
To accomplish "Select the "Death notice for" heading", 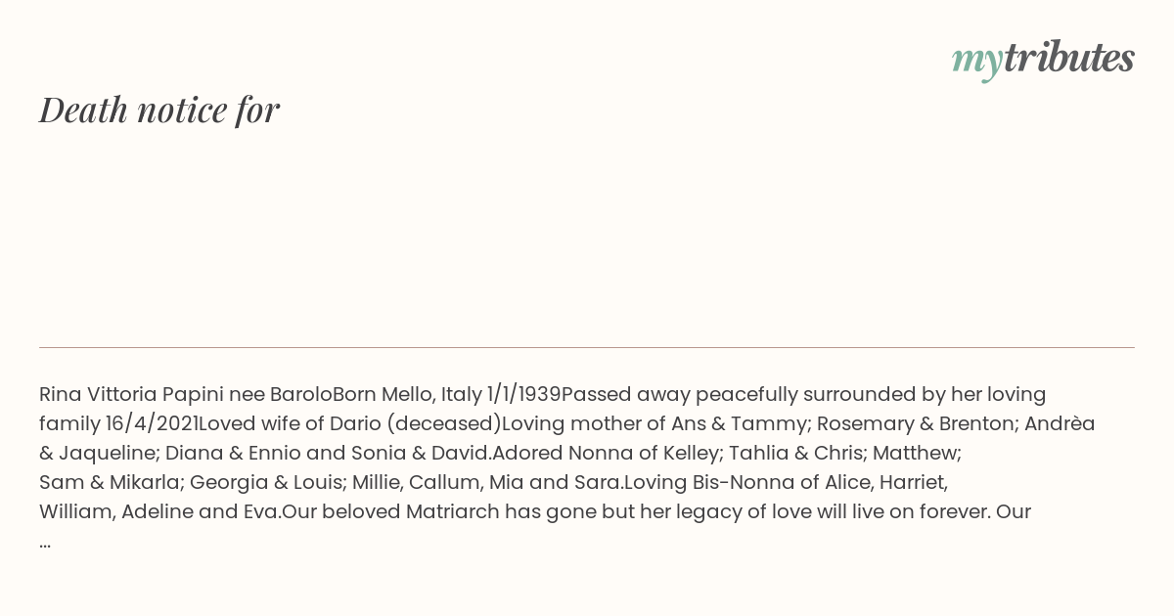I will pyautogui.click(x=159, y=110).
